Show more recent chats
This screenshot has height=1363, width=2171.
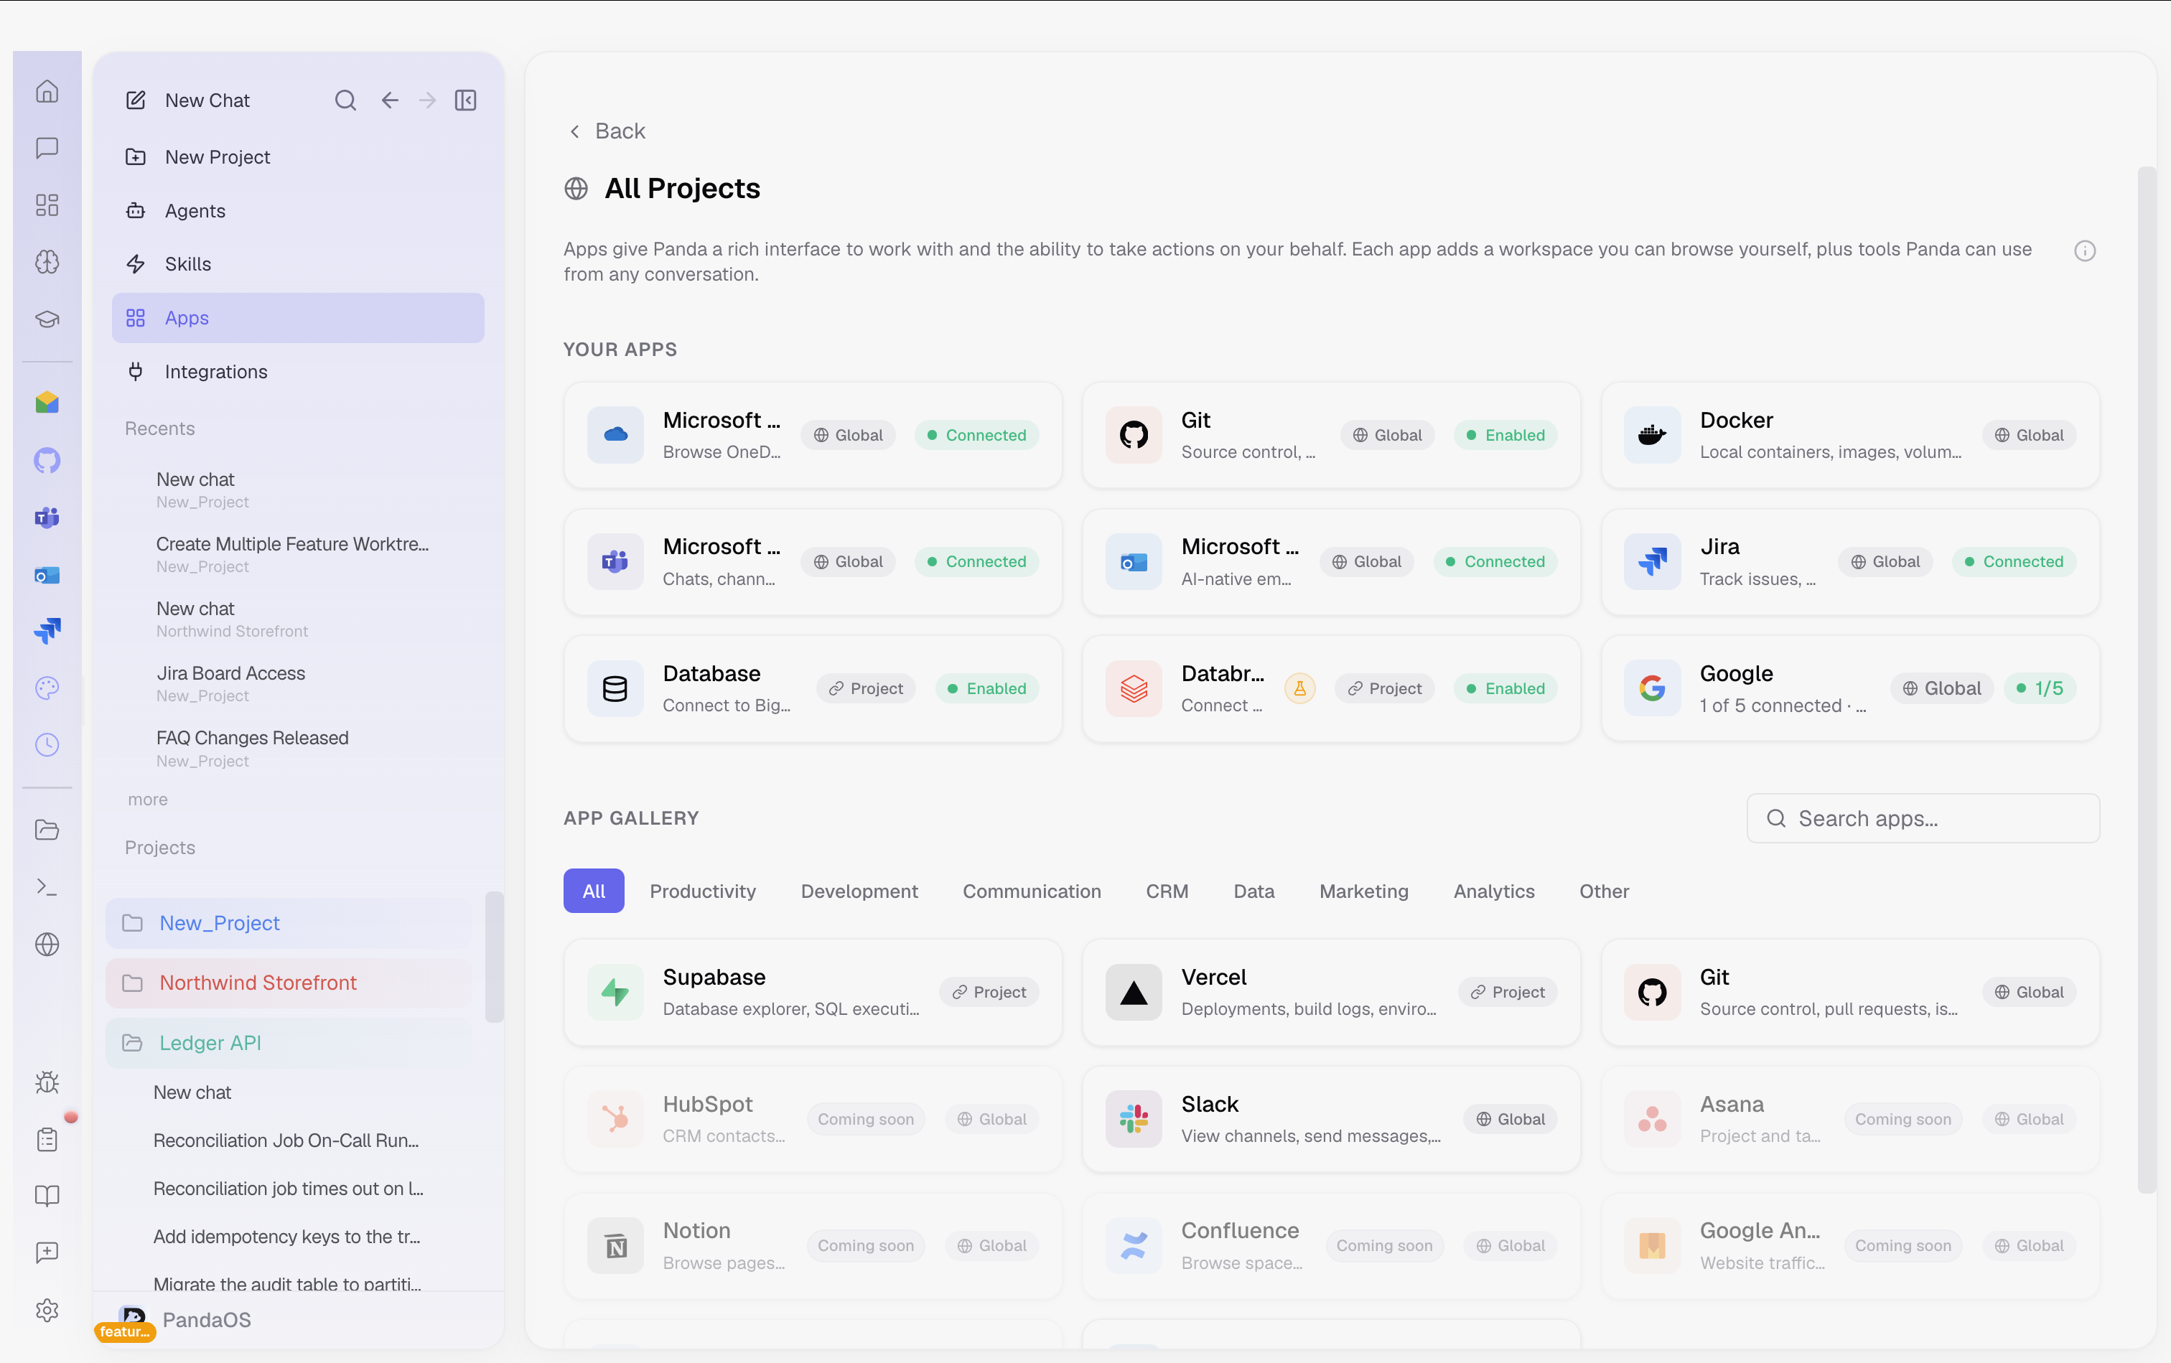point(148,800)
